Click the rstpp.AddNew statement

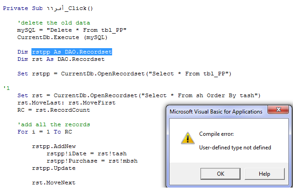tap(54, 146)
